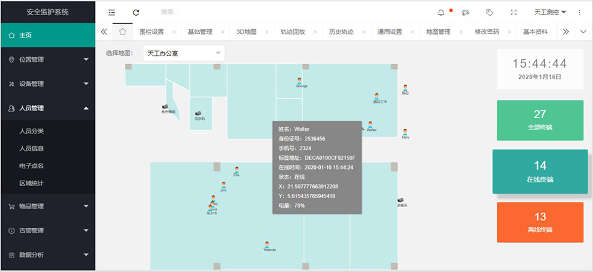Open notifications via the bell icon
Screen dimensions: 593x272
tap(441, 12)
